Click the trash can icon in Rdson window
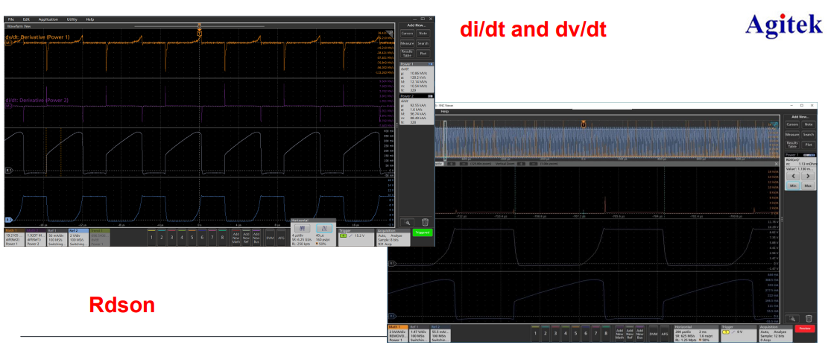Image resolution: width=828 pixels, height=345 pixels. coord(809,319)
